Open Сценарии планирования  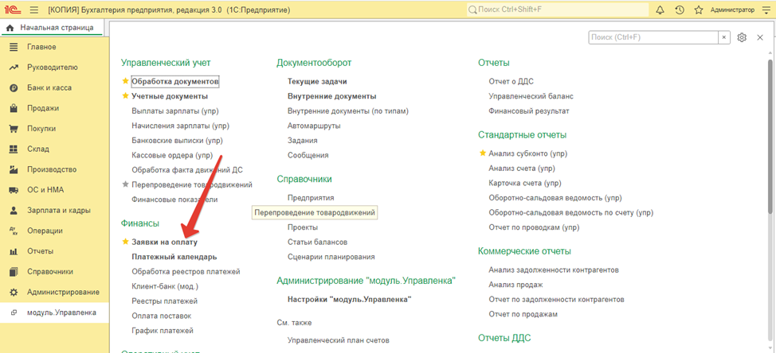(x=331, y=257)
